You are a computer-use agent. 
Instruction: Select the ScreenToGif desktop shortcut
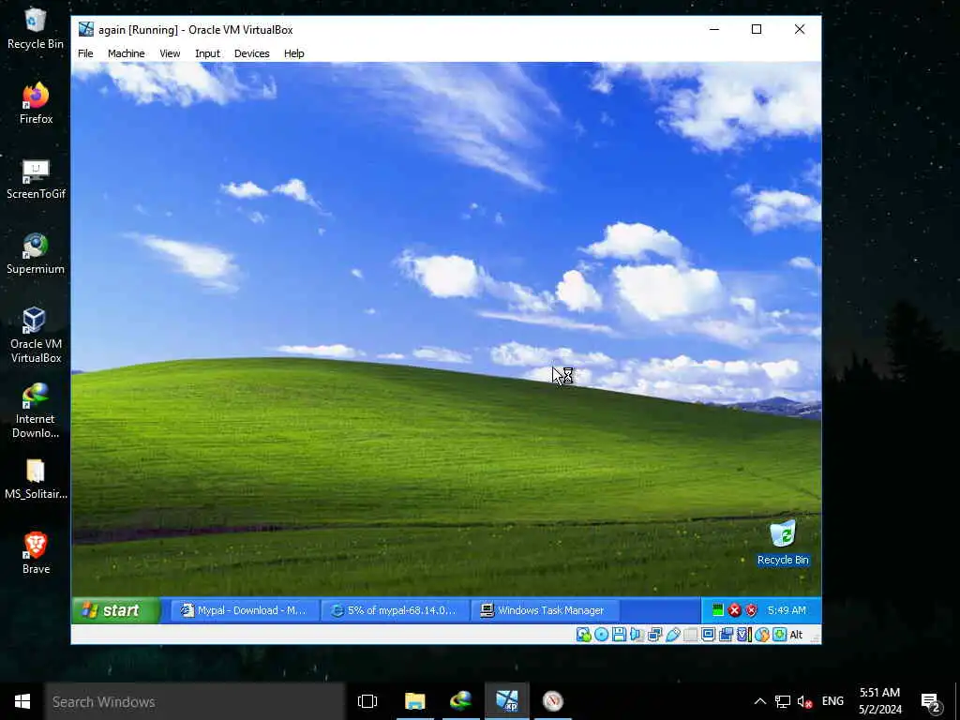[36, 179]
